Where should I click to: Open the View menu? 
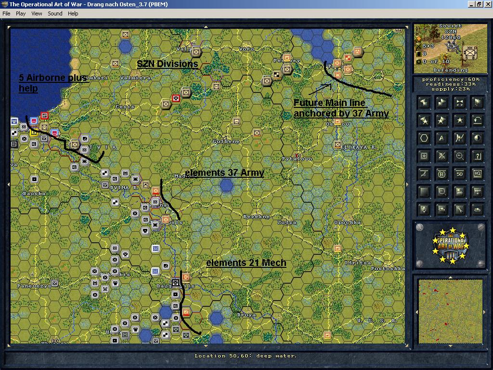click(x=37, y=13)
